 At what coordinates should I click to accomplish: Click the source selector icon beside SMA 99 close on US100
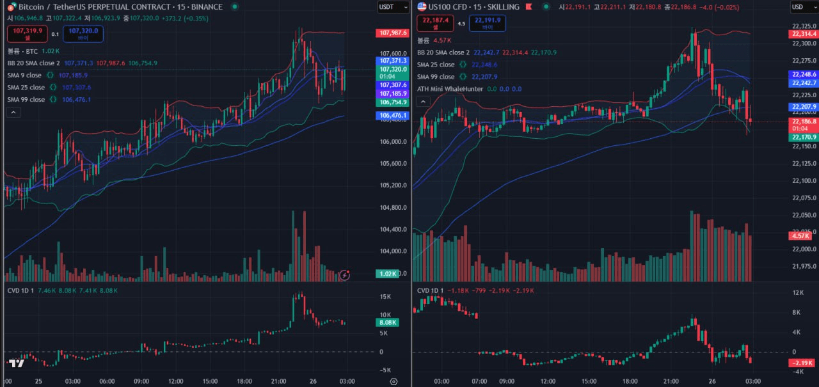[463, 77]
